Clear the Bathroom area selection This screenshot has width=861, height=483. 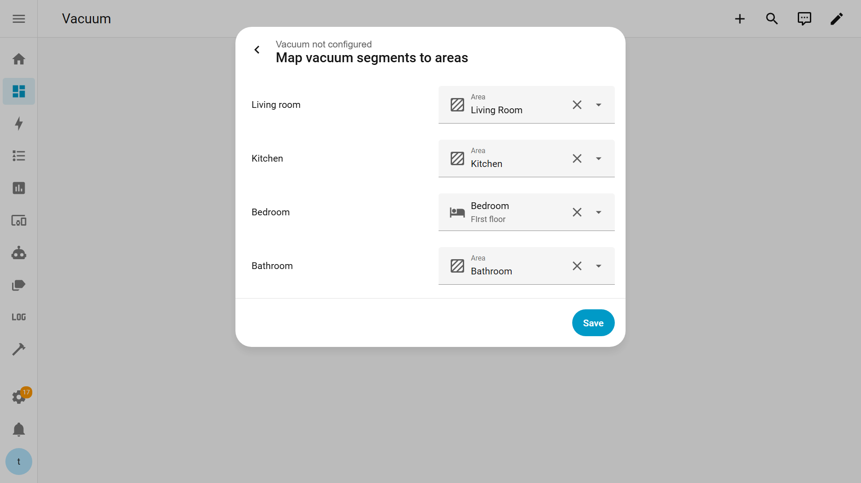[577, 266]
